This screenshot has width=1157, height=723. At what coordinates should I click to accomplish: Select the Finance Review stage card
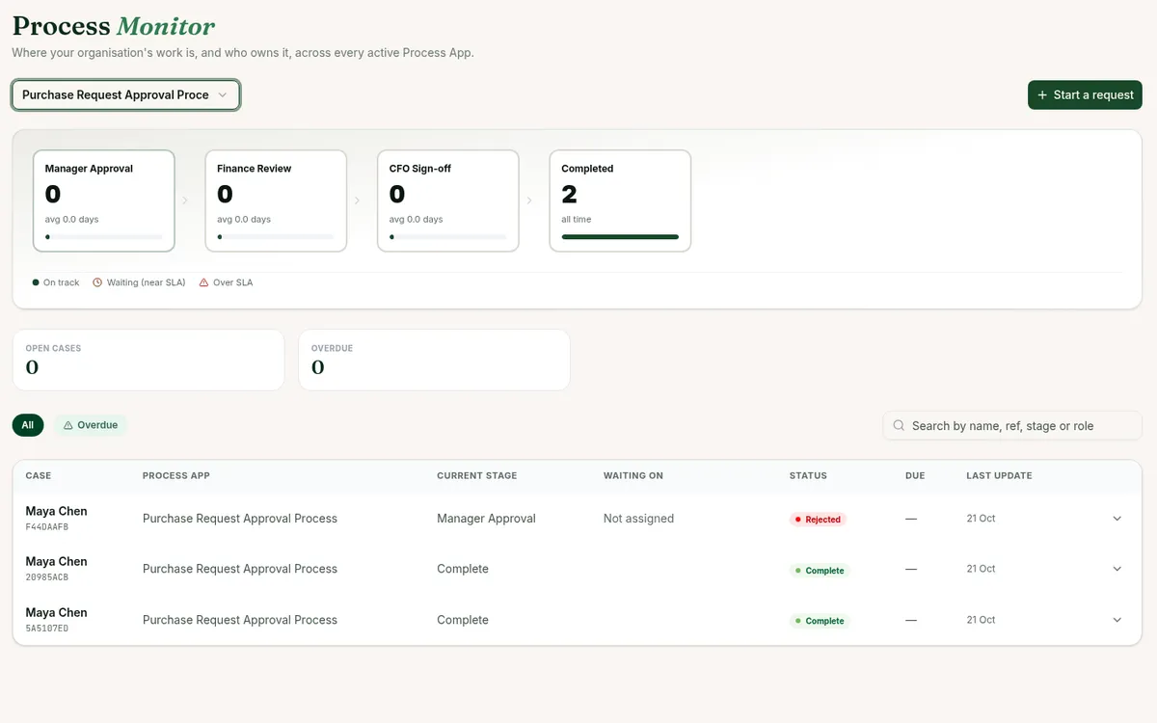coord(276,201)
